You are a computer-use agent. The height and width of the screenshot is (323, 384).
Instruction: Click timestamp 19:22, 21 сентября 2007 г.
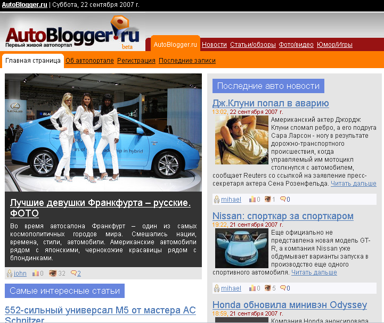[248, 225]
